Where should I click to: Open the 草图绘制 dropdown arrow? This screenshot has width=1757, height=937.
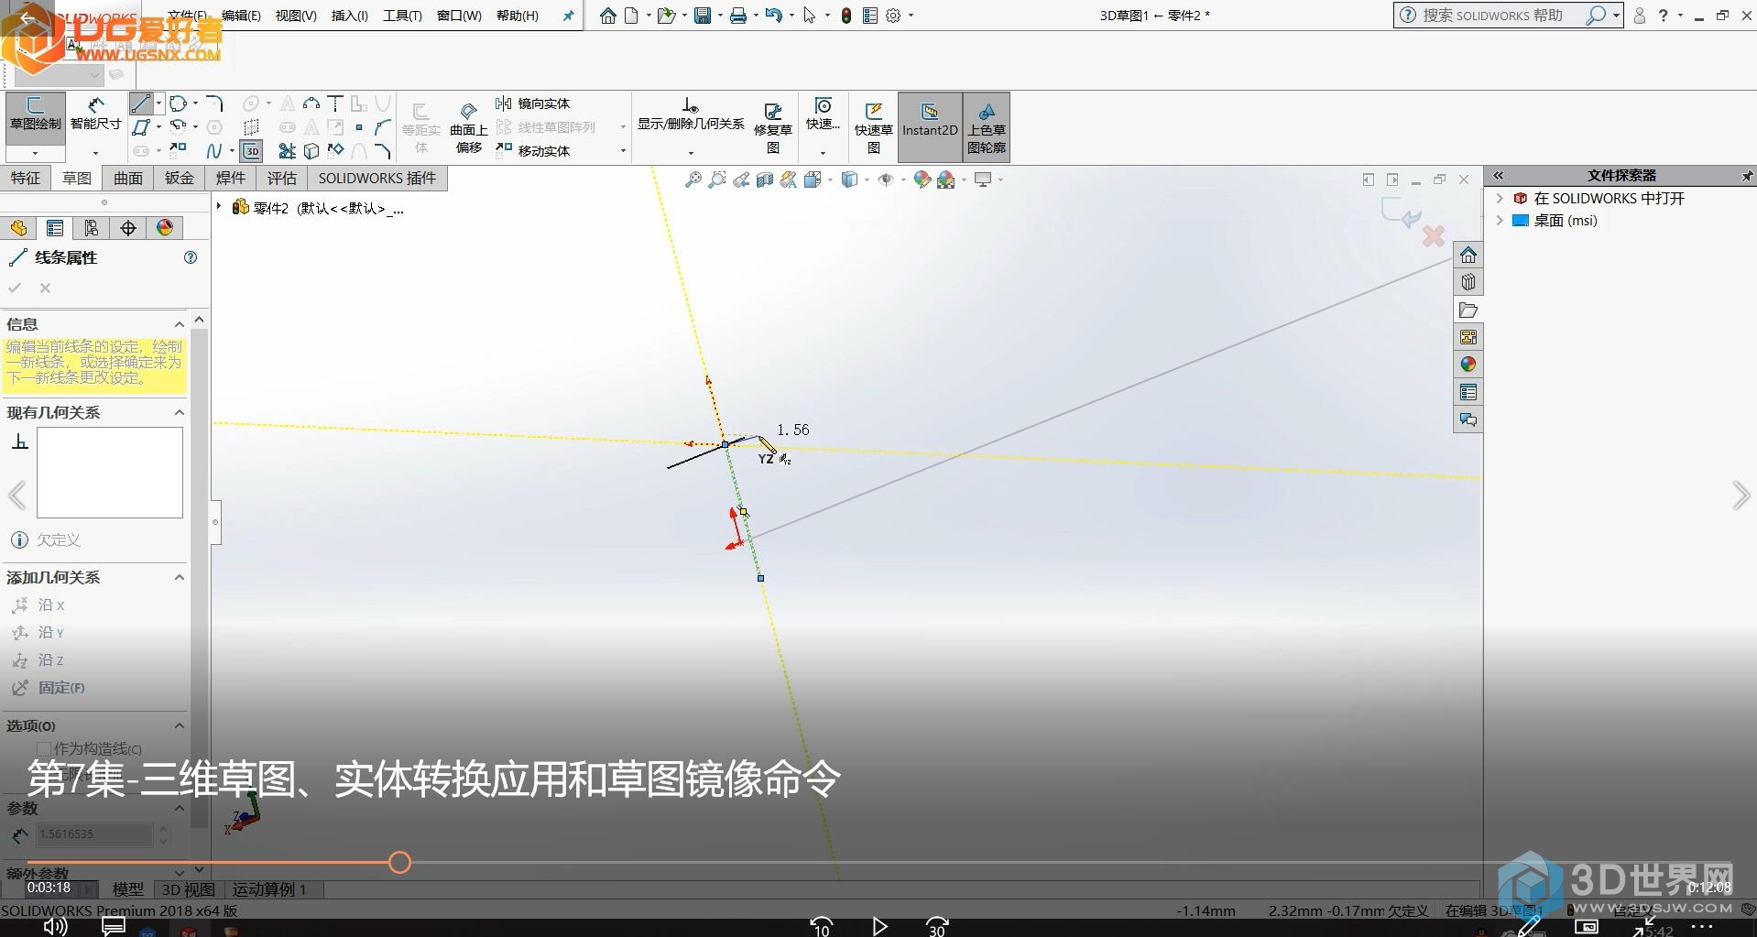[35, 153]
